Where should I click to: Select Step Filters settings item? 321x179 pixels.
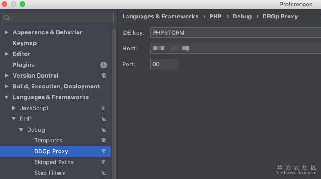coord(50,173)
